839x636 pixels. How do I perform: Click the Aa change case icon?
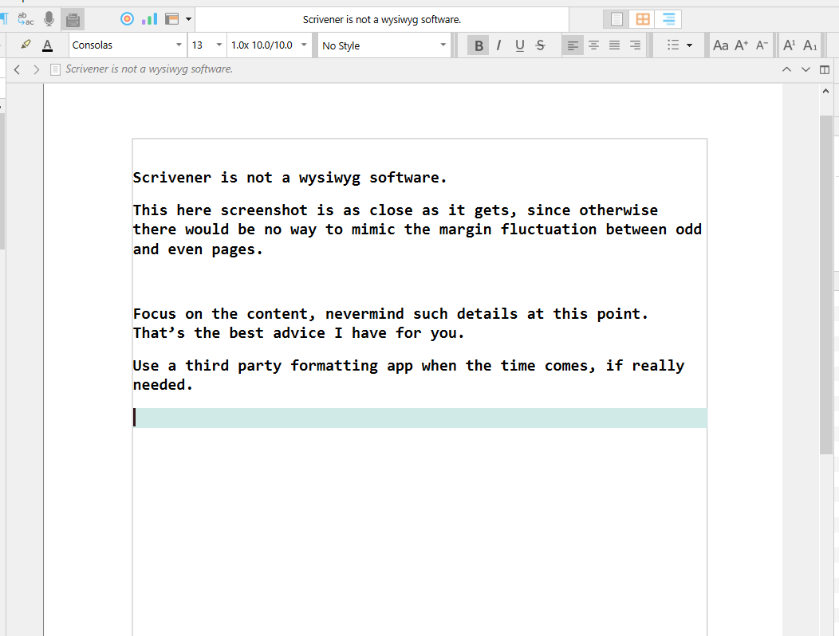pos(721,45)
